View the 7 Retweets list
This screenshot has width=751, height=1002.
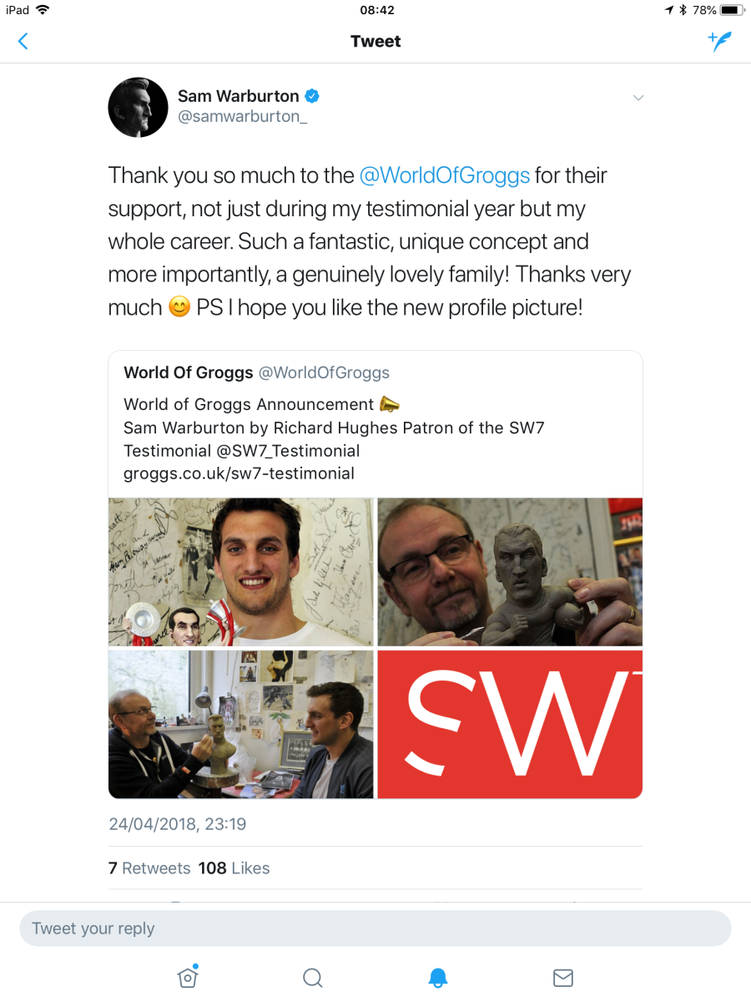[149, 868]
